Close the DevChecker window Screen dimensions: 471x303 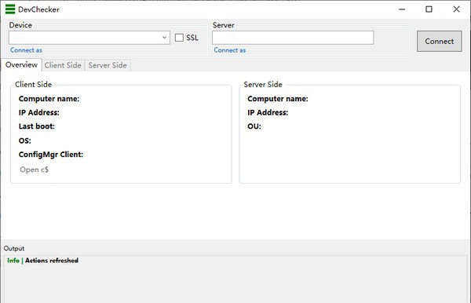456,9
